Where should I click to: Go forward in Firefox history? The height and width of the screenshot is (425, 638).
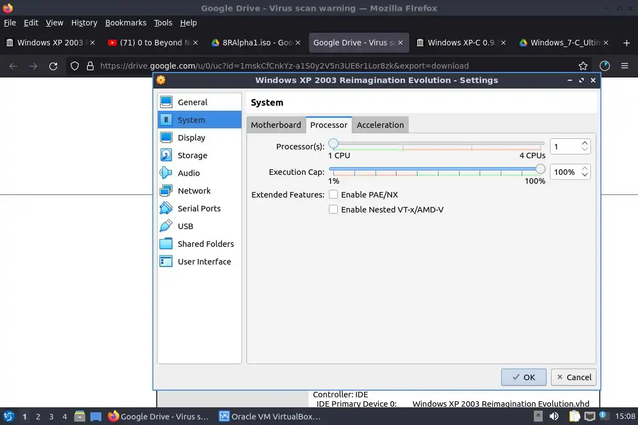tap(33, 66)
